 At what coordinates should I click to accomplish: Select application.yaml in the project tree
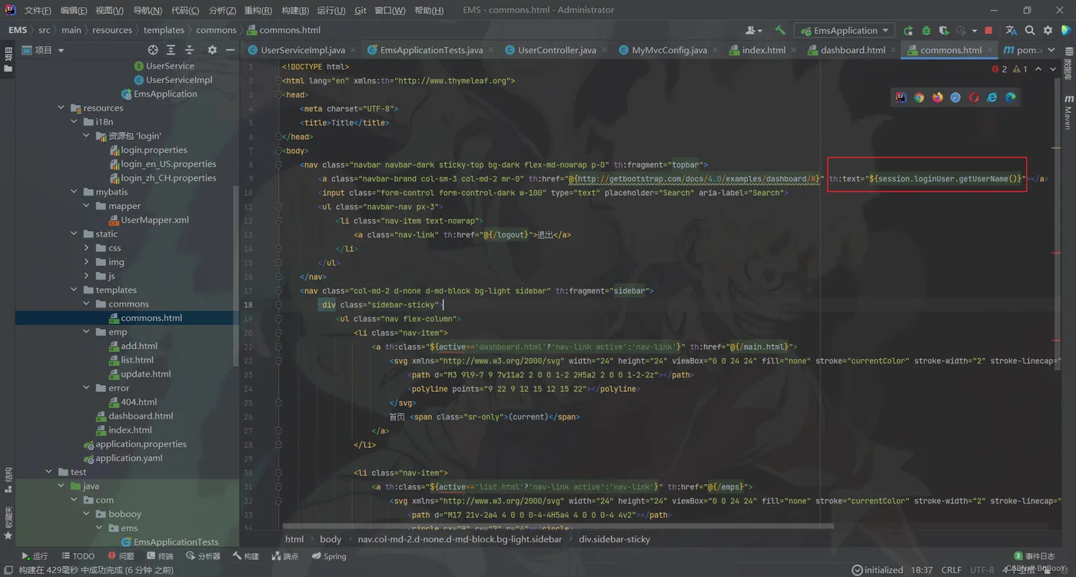pos(129,458)
